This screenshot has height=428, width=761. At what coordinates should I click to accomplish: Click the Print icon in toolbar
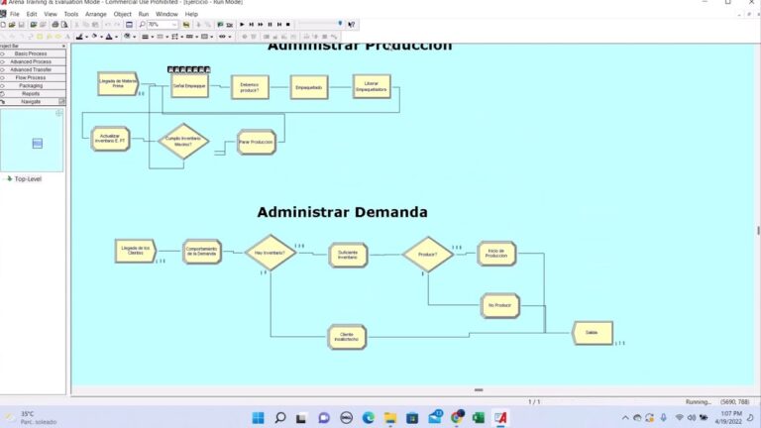pyautogui.click(x=54, y=24)
